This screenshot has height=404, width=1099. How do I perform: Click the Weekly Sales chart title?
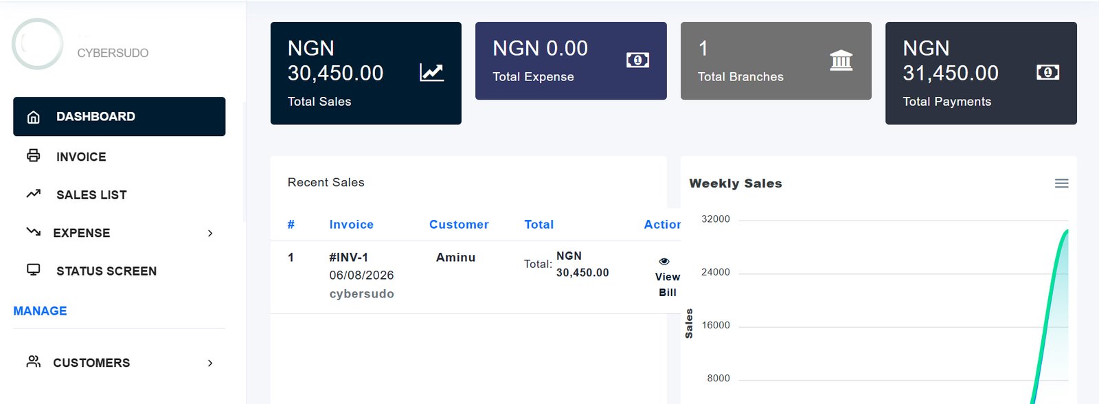click(x=736, y=183)
